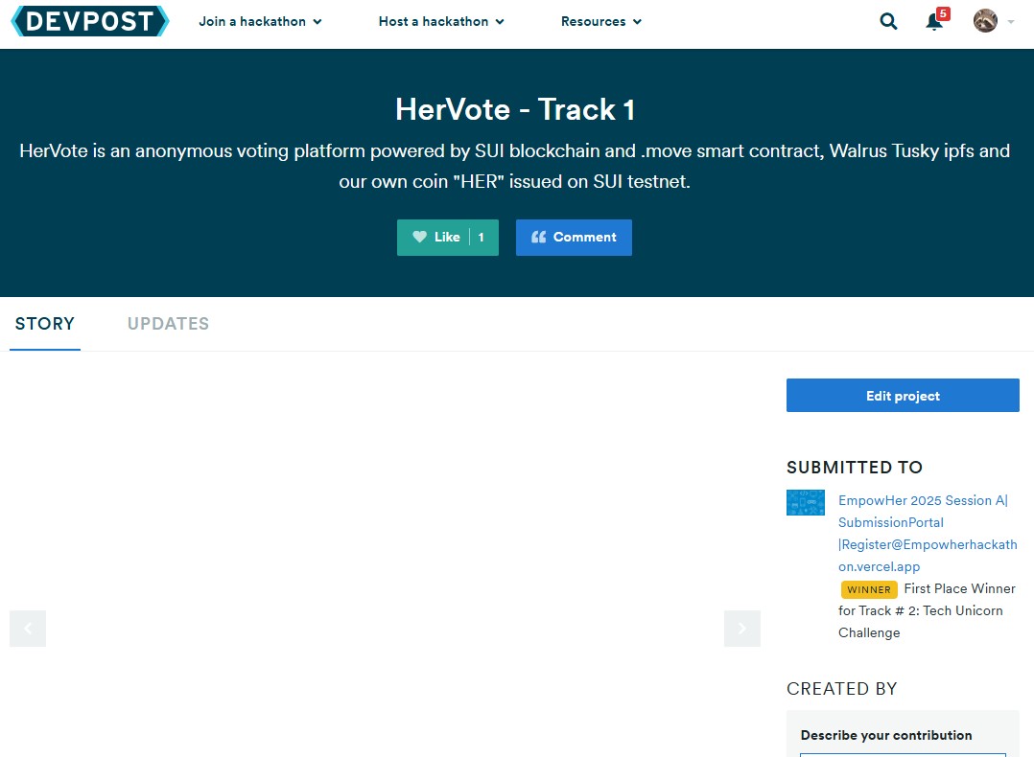Select the HerVote - Track 1 title
Screen dimensions: 1034x757
point(515,109)
